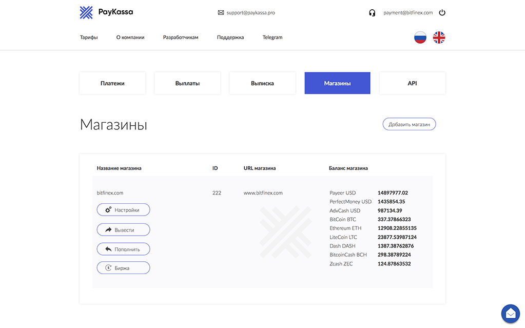Click the power logout icon

point(442,13)
